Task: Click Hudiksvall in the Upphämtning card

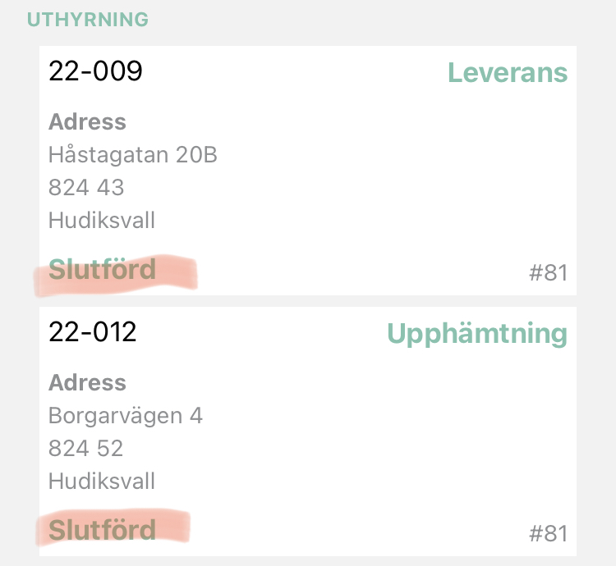Action: [x=102, y=481]
